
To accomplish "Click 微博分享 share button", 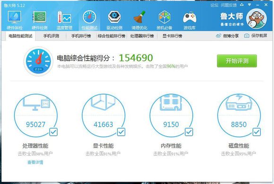I will click(227, 36).
